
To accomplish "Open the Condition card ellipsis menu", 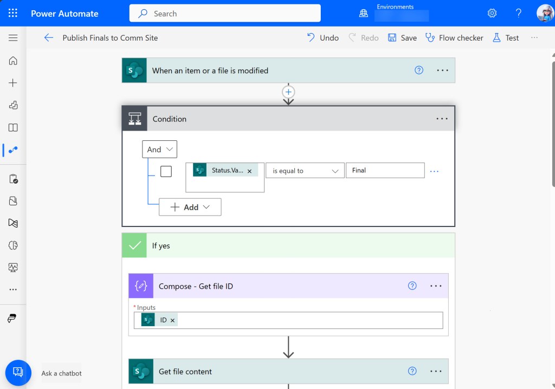I will [442, 119].
